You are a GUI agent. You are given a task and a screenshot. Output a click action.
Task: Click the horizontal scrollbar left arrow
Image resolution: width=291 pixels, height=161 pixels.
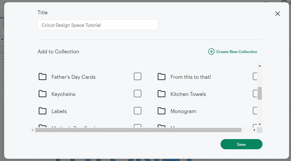pyautogui.click(x=32, y=130)
